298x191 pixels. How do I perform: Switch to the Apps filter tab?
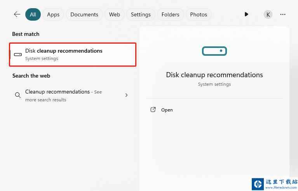point(53,14)
